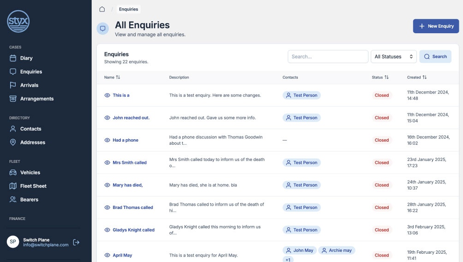Click the home breadcrumb icon
Screen dimensions: 463x262
[x=102, y=9]
